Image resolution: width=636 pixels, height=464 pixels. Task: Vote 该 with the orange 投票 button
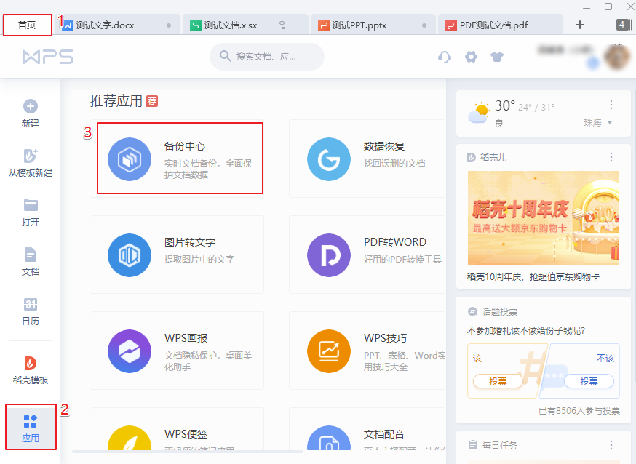point(498,381)
